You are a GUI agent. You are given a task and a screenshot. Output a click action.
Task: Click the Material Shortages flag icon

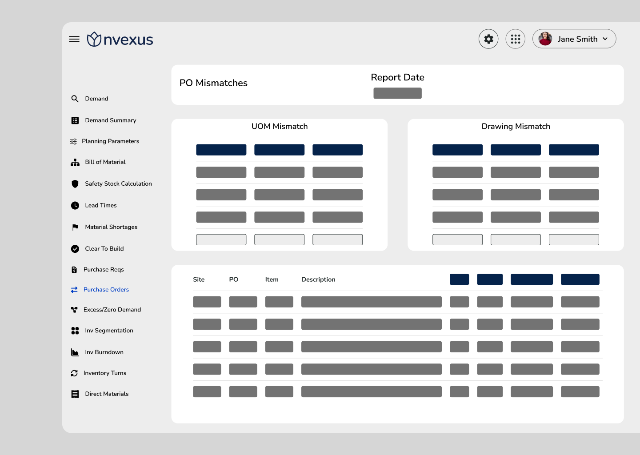pos(75,227)
